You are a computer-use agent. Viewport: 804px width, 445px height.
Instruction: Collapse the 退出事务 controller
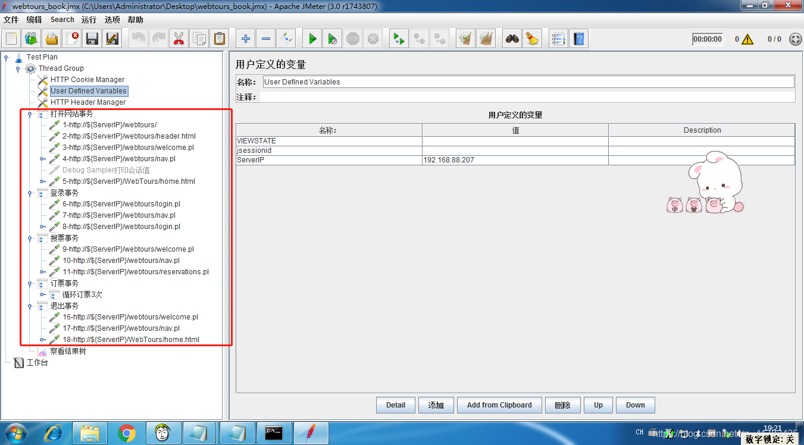point(30,306)
